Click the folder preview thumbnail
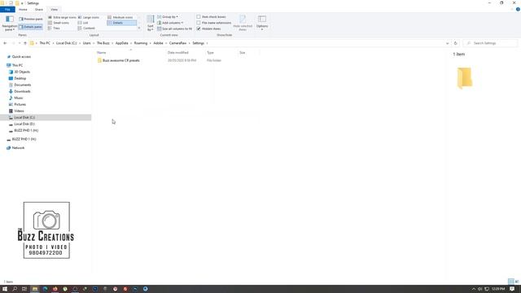The height and width of the screenshot is (293, 521). [465, 78]
